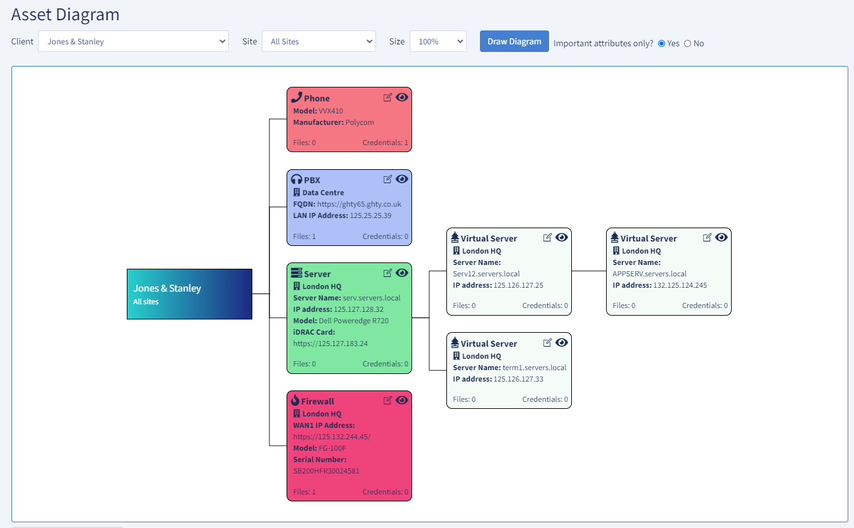Open the Size percentage dropdown
Screen dimensions: 854x528
click(438, 41)
